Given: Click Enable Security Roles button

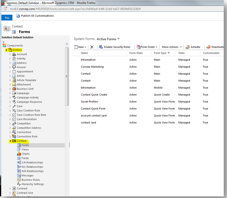Looking at the screenshot, I should click(x=115, y=47).
